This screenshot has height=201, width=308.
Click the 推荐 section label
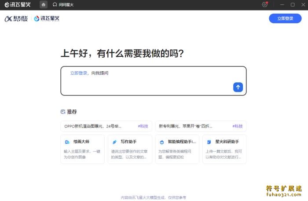point(72,112)
